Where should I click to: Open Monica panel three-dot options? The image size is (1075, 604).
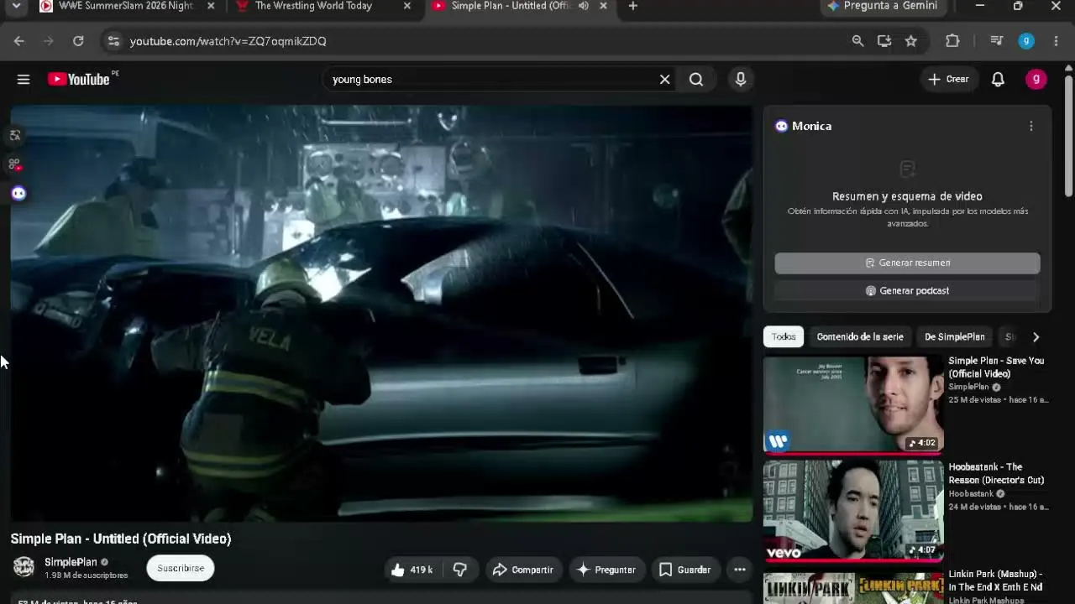pyautogui.click(x=1031, y=126)
